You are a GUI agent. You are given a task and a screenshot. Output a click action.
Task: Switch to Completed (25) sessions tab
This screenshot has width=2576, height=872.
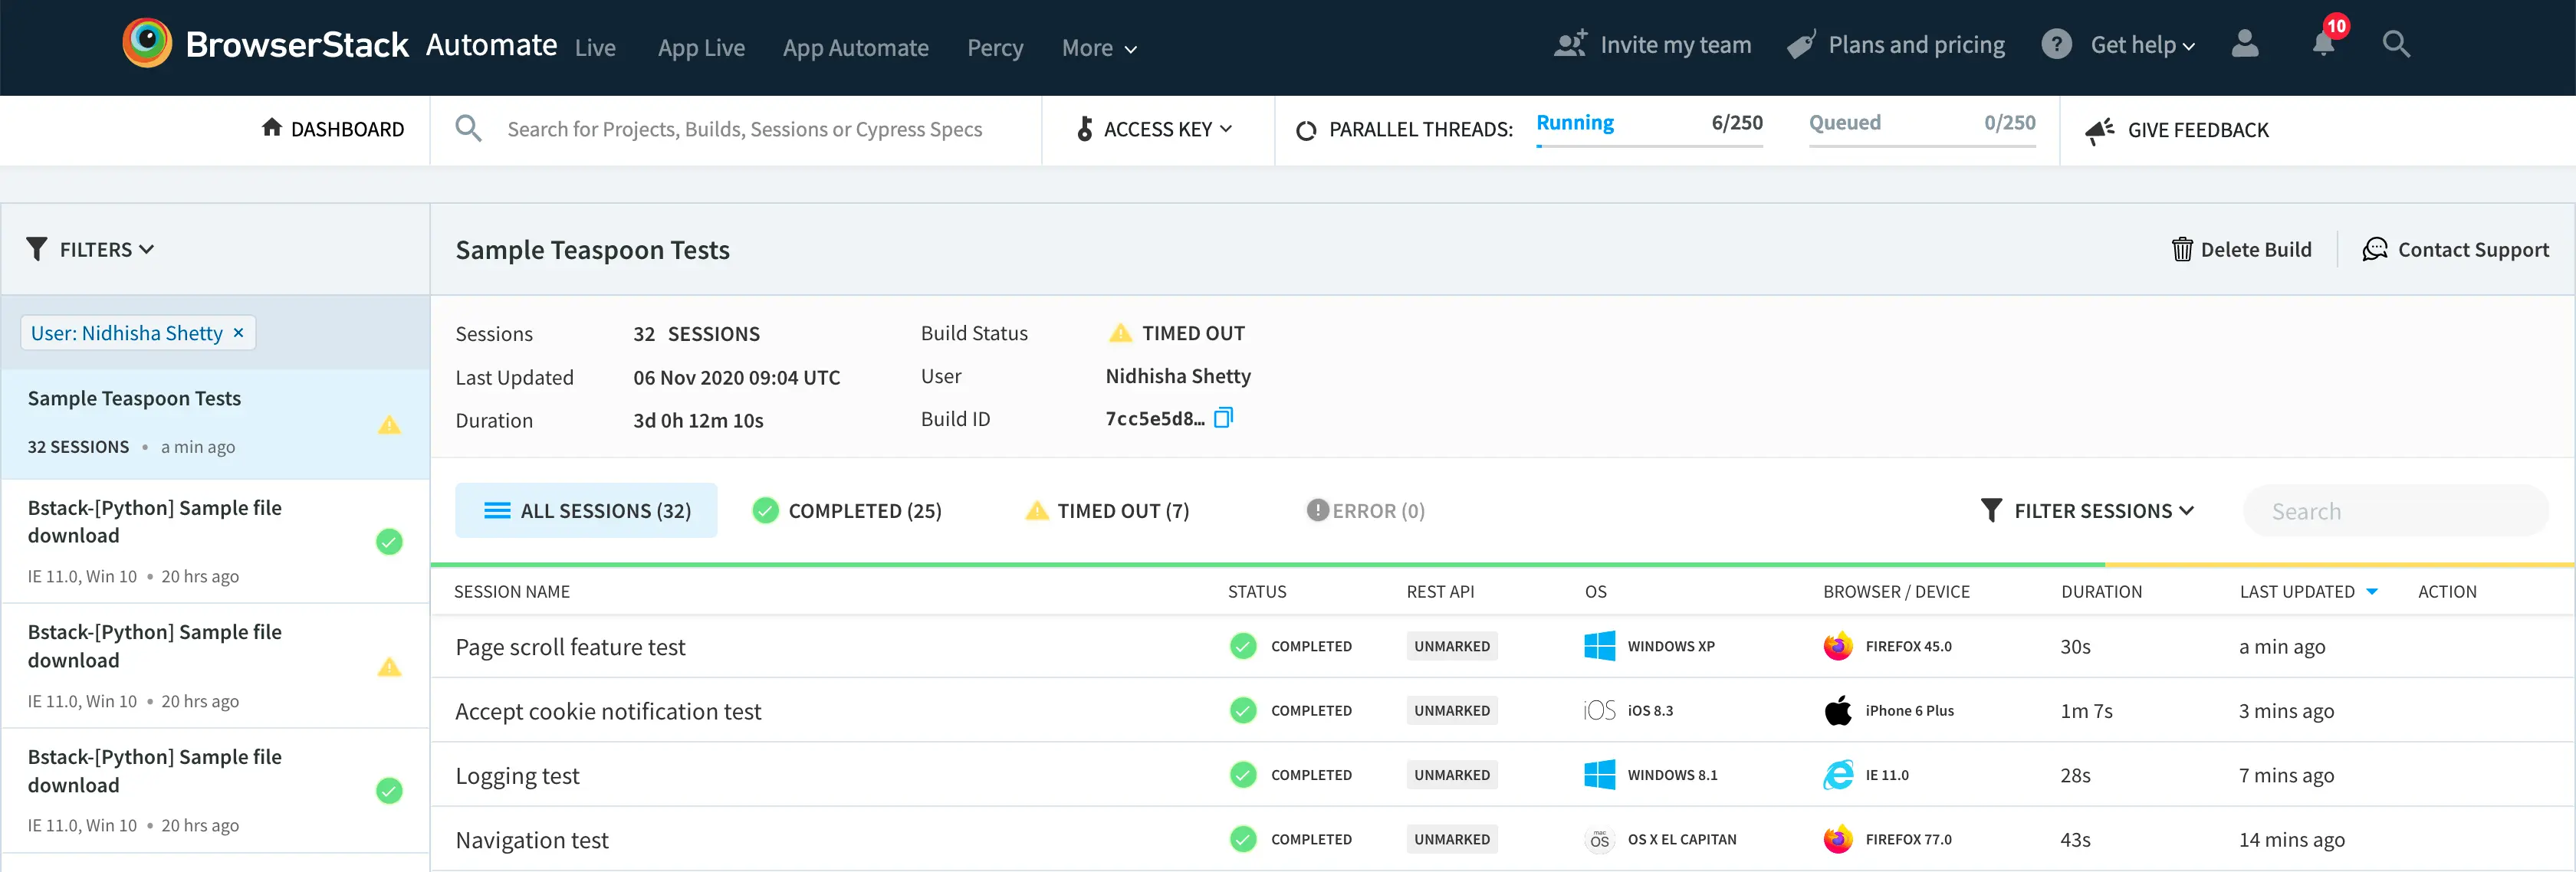(847, 511)
